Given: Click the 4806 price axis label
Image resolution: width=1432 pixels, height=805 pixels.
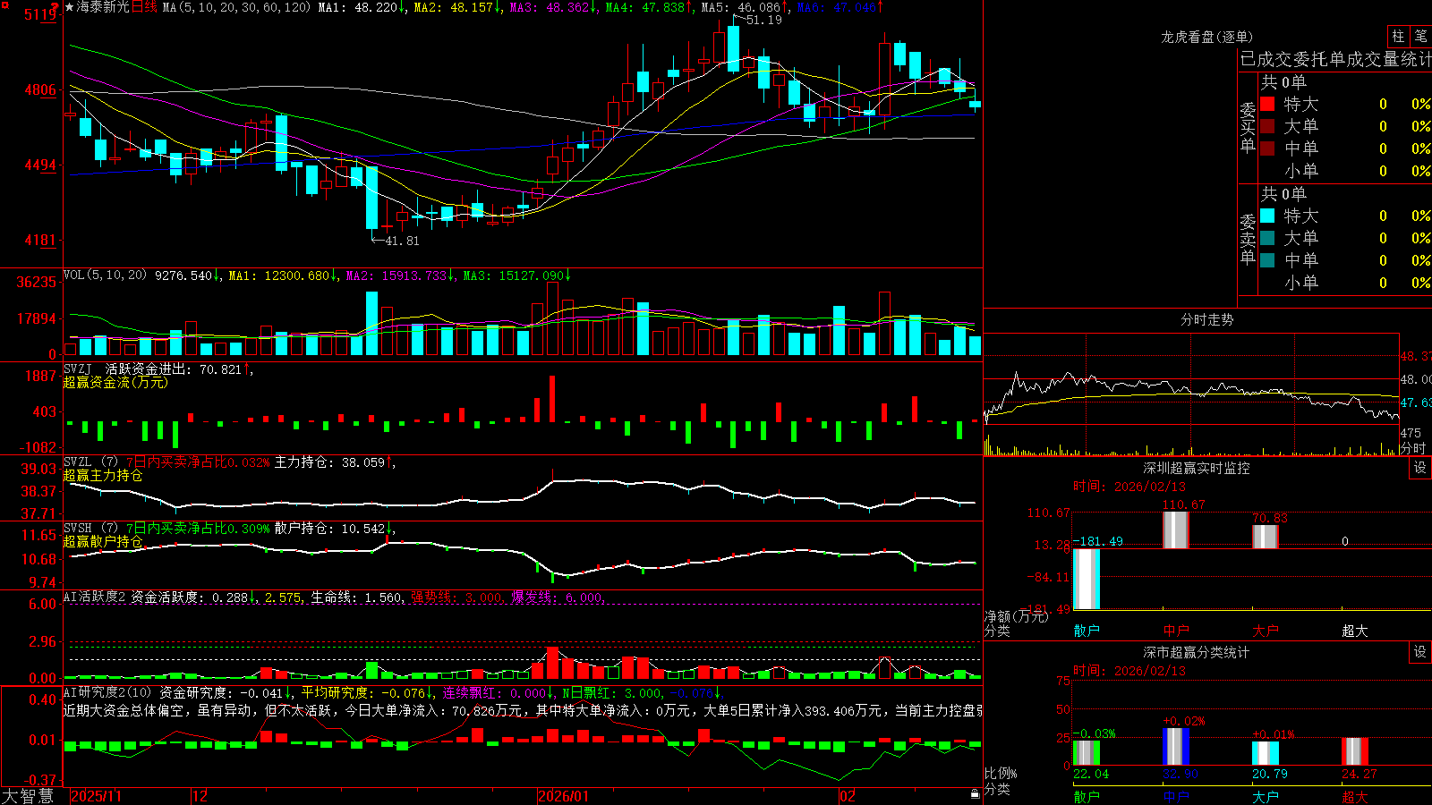Looking at the screenshot, I should [x=40, y=89].
